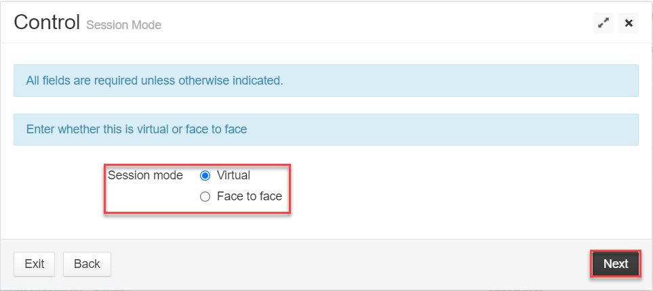Click empty area right of the session options
The width and height of the screenshot is (653, 291).
458,186
